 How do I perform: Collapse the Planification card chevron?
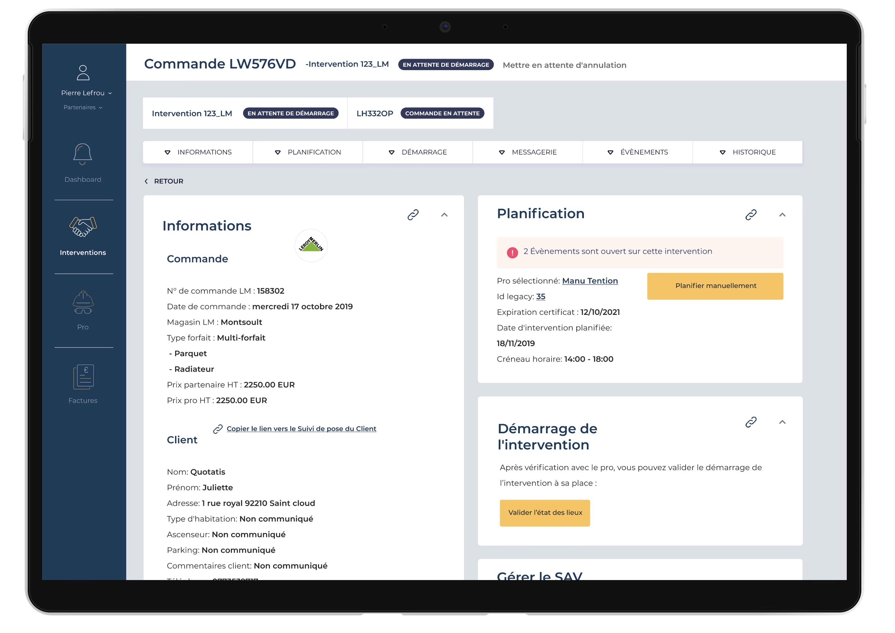coord(782,215)
